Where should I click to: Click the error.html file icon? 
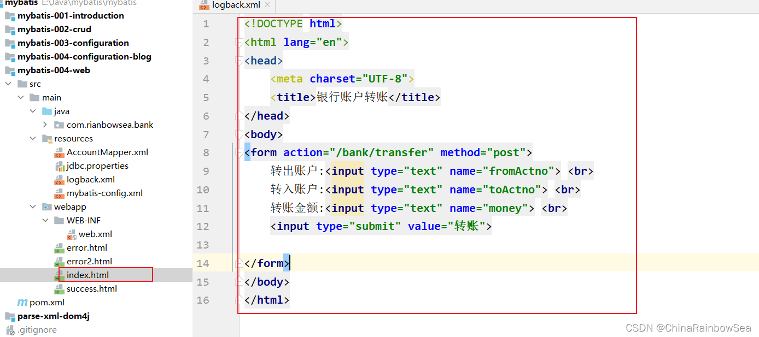tap(59, 248)
